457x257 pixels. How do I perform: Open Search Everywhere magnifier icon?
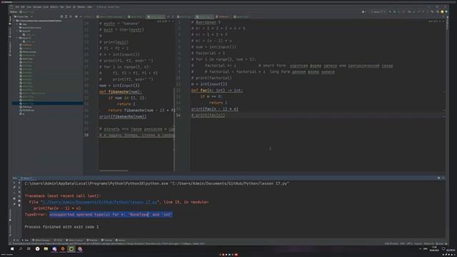tap(438, 12)
